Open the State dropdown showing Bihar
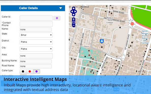151x94 pixels. tap(36, 35)
